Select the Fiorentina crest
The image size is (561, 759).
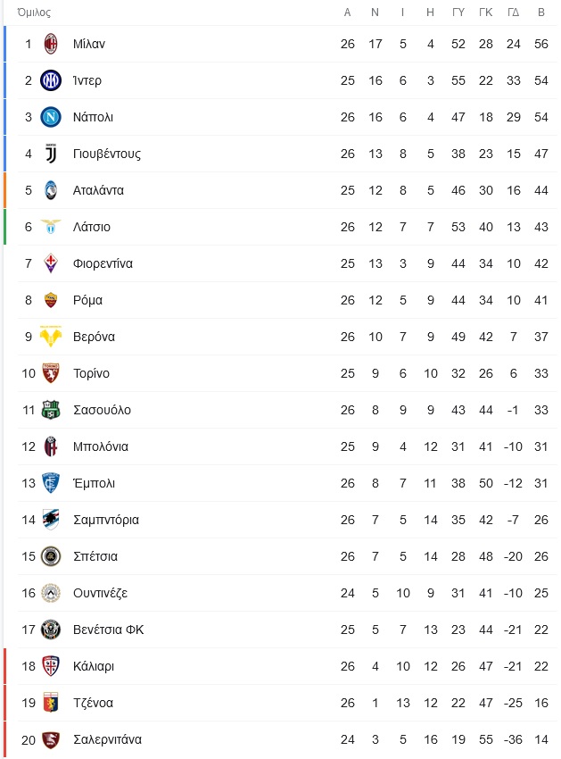51,263
